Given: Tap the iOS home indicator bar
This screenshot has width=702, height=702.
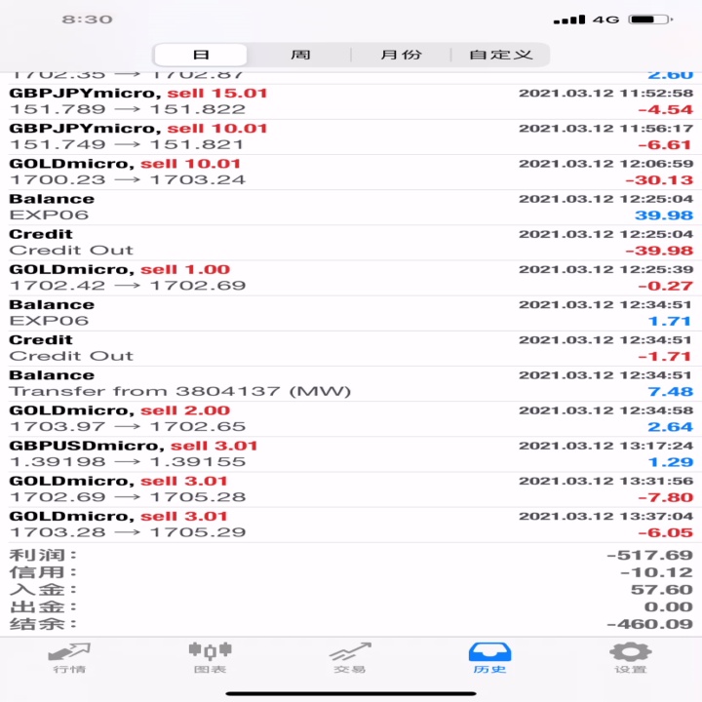Looking at the screenshot, I should (351, 693).
